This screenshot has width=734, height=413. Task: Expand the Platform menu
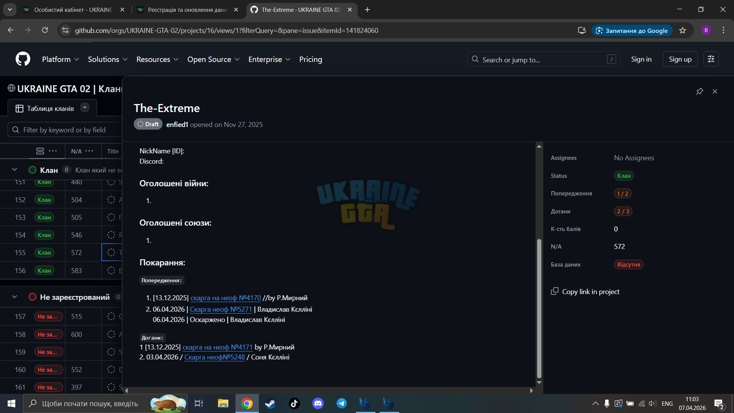point(60,59)
